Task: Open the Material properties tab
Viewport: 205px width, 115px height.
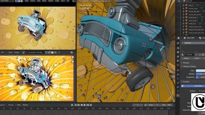Action: tap(178, 96)
